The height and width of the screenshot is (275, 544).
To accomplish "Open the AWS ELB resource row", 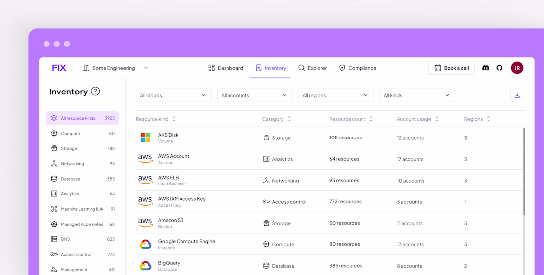I will point(329,181).
